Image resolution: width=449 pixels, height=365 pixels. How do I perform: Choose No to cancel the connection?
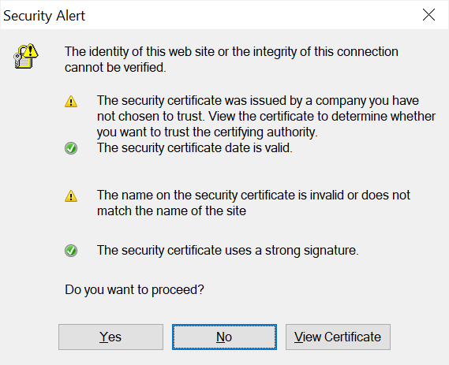tap(224, 337)
